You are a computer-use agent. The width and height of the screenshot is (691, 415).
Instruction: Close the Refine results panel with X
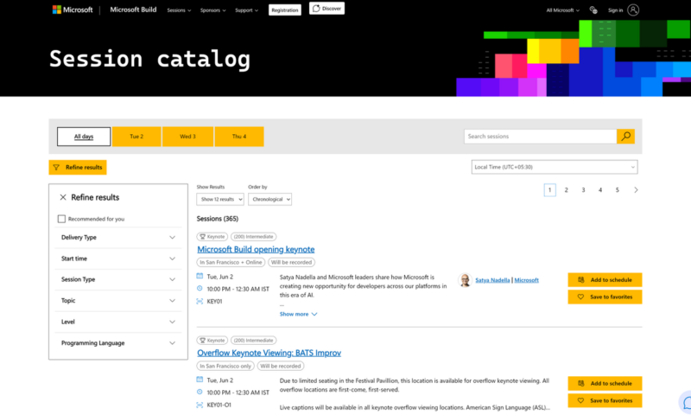(63, 197)
